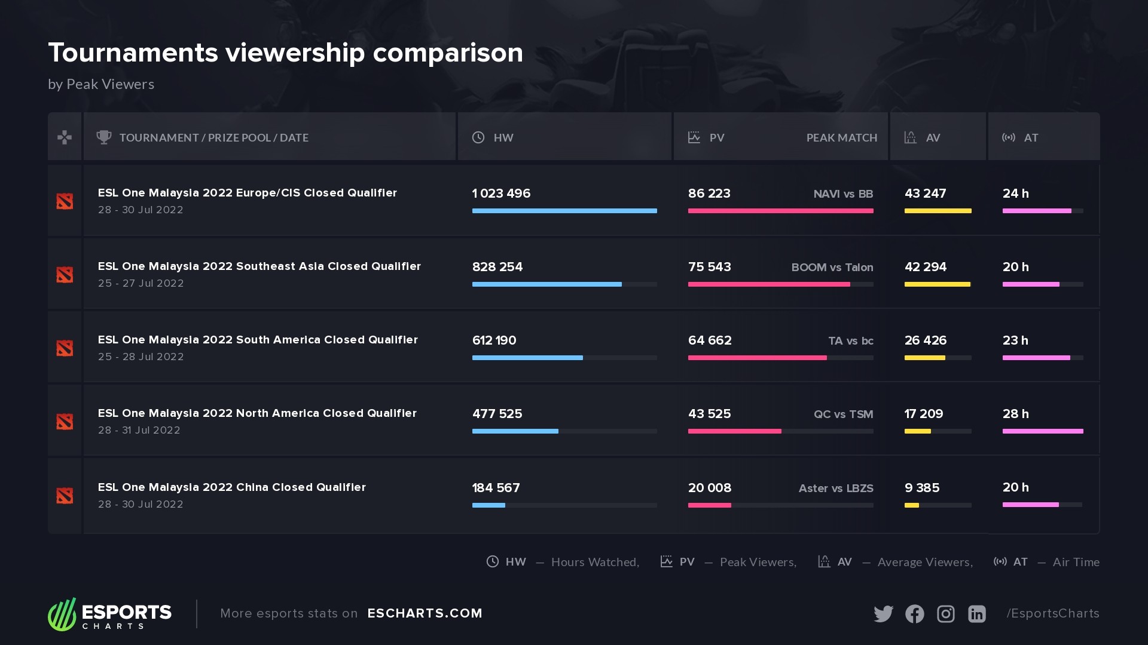Click the Twitter icon in the footer
This screenshot has width=1148, height=645.
click(883, 614)
